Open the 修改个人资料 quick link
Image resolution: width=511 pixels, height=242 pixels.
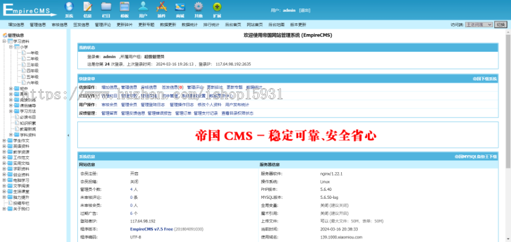coord(209,105)
